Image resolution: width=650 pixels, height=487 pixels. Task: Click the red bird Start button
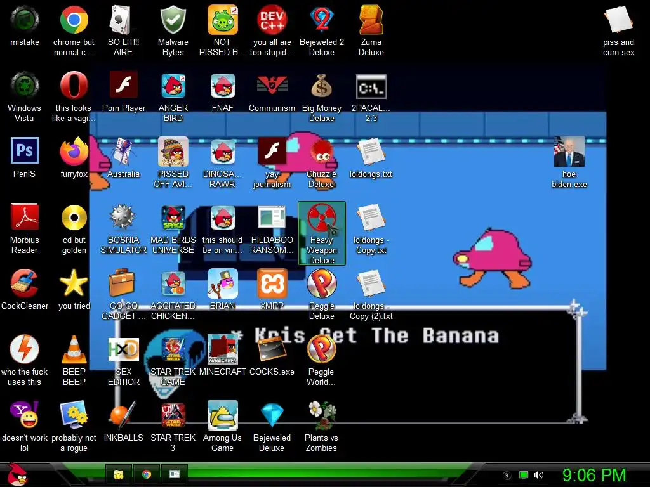coord(17,474)
